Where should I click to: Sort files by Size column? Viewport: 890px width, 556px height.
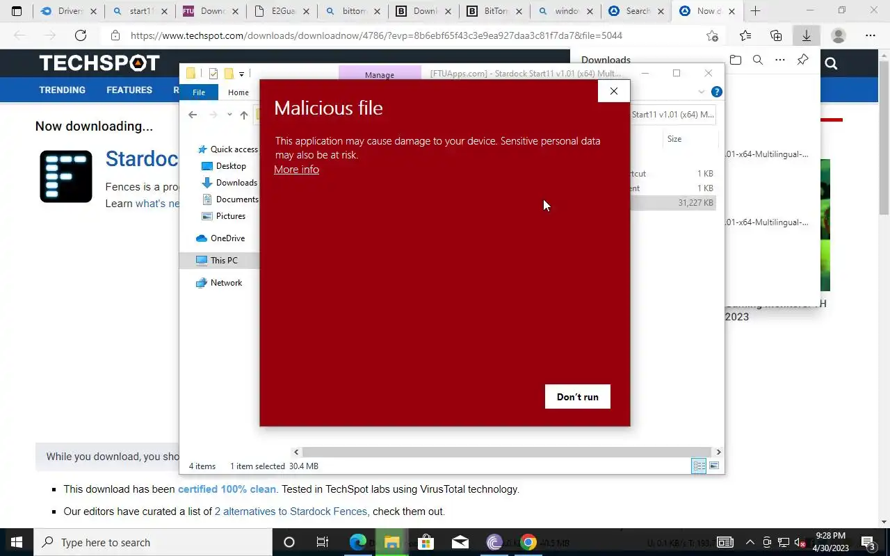point(674,139)
